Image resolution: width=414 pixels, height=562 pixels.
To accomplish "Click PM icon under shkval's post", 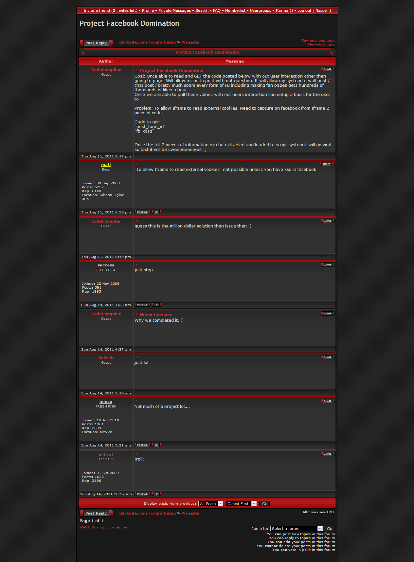I will [156, 494].
